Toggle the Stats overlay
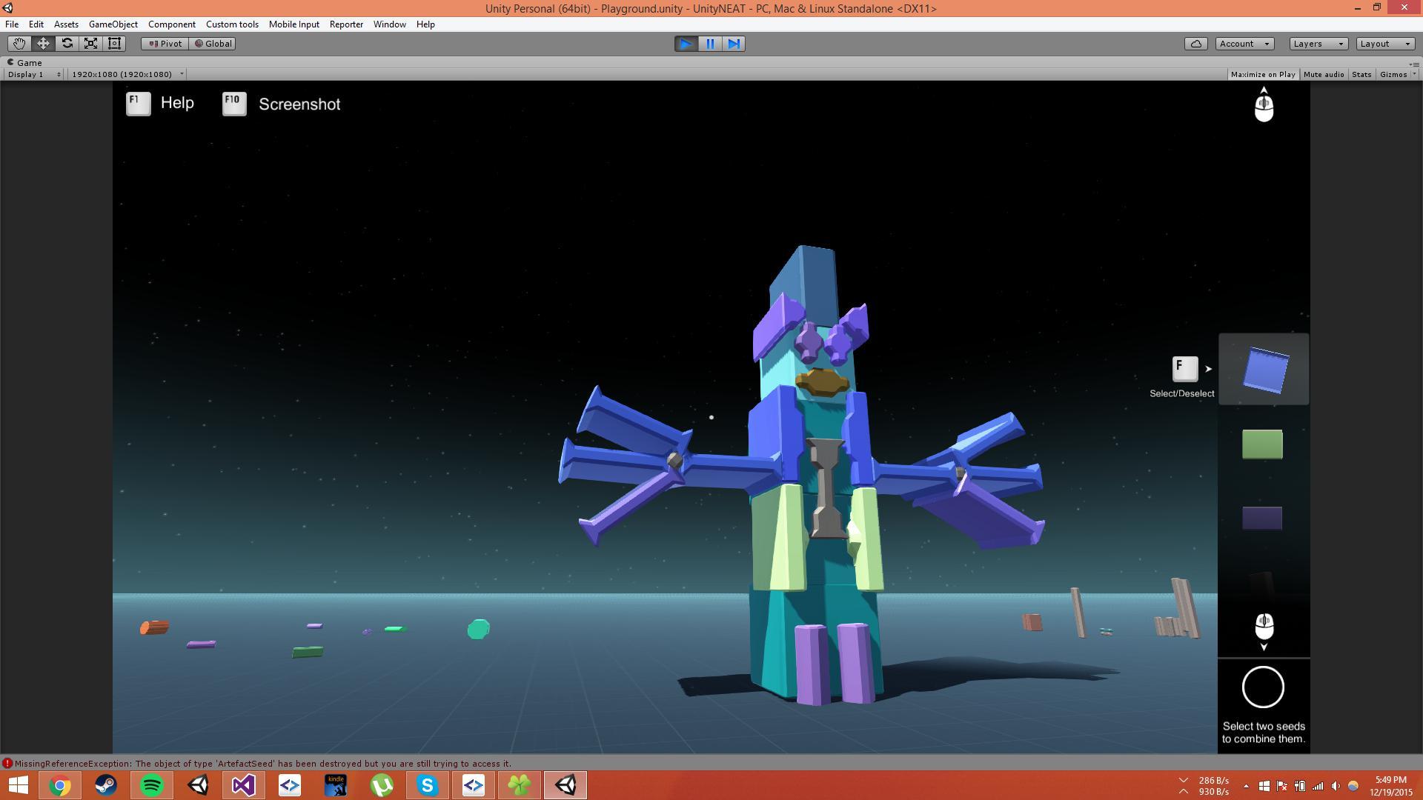Viewport: 1423px width, 800px height. coord(1361,74)
